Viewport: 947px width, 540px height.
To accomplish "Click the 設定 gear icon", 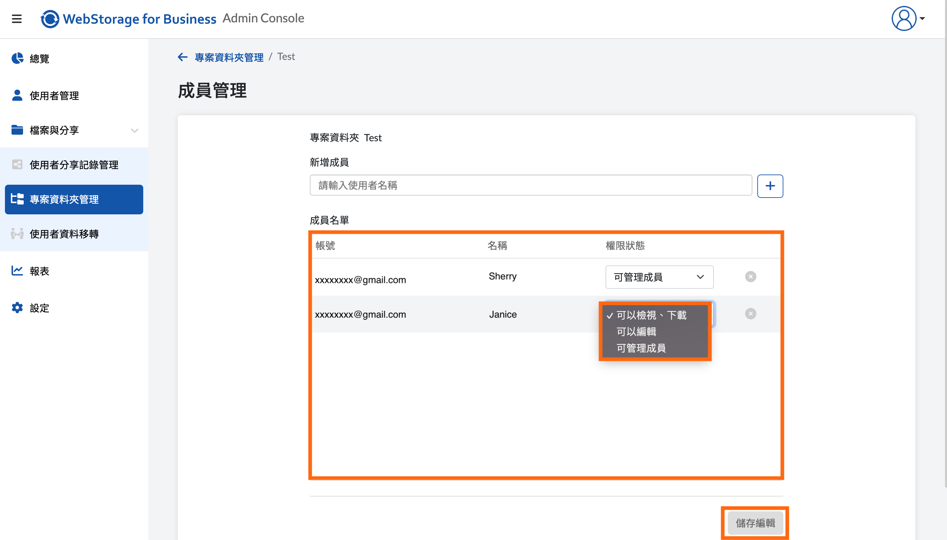I will (x=17, y=308).
